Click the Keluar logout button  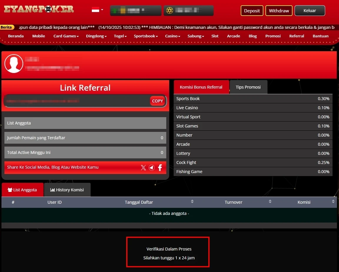pos(310,11)
